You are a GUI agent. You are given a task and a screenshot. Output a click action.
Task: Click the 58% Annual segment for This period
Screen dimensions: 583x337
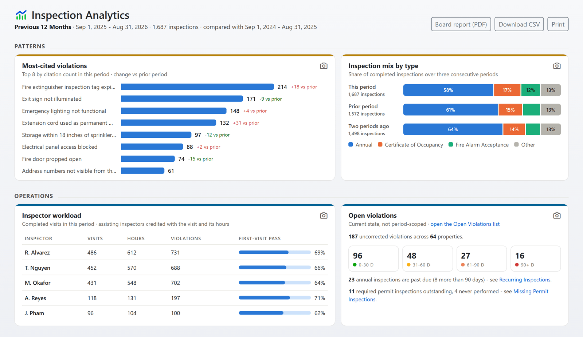click(x=448, y=90)
